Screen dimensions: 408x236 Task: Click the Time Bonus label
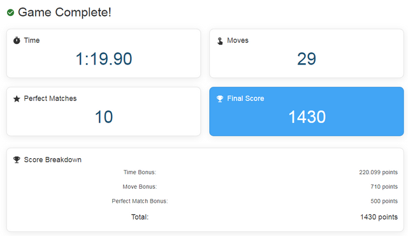(x=140, y=172)
